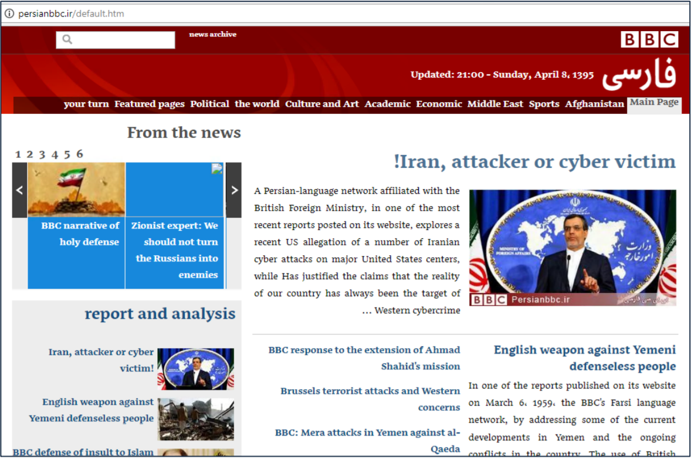The height and width of the screenshot is (459, 691).
Task: Open 'Brussels terrorist attacks and Western concerns'
Action: [x=370, y=399]
